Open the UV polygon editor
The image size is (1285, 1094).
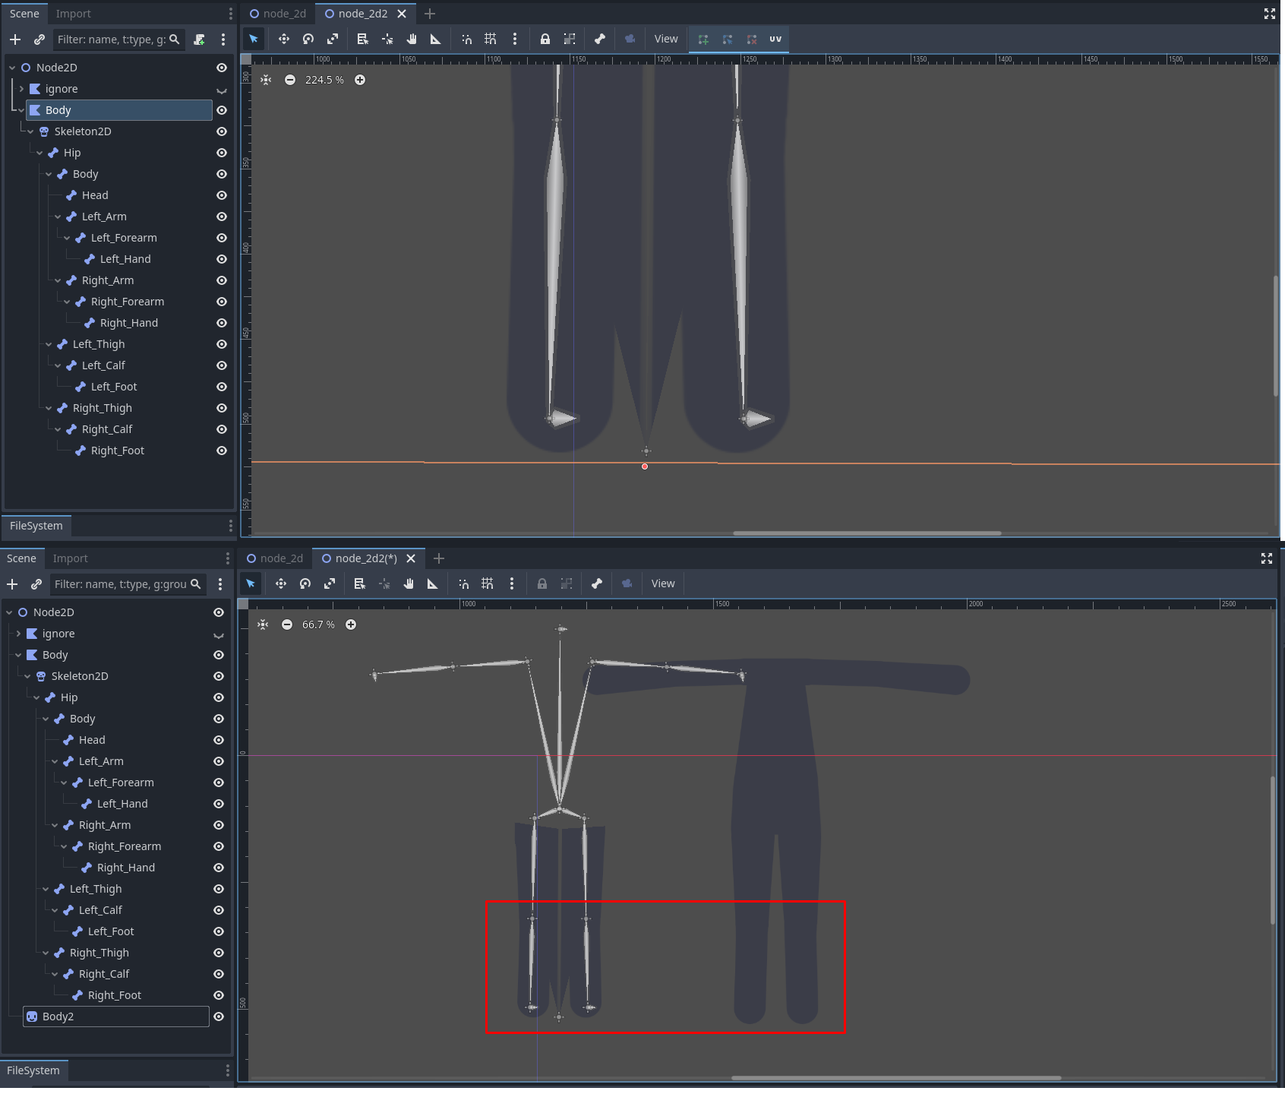click(775, 39)
